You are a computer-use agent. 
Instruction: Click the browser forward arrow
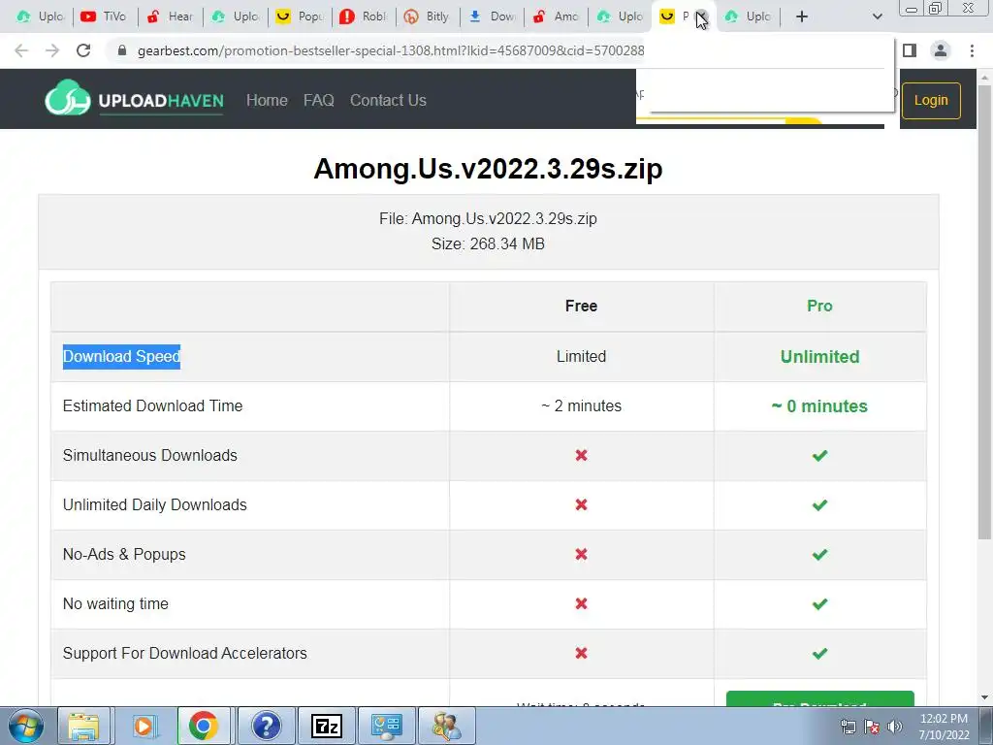pyautogui.click(x=52, y=50)
